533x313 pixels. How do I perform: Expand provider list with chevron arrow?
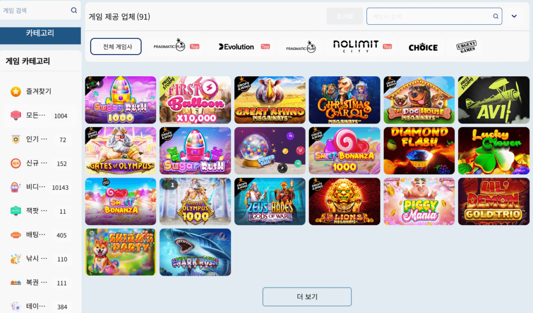tap(514, 16)
